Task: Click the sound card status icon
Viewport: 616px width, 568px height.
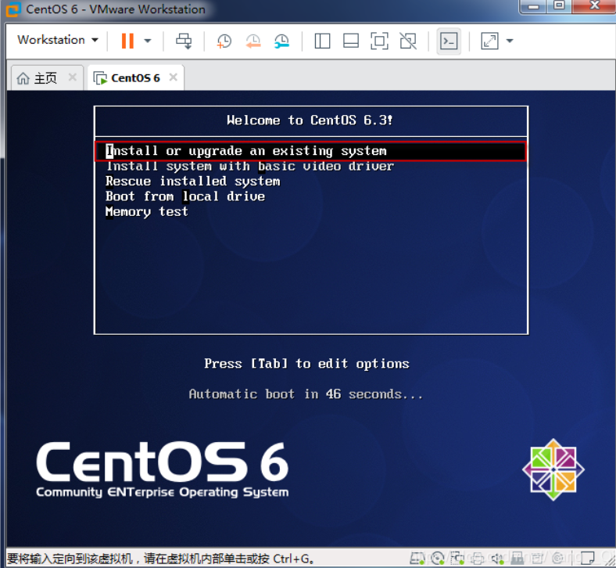Action: coord(498,558)
